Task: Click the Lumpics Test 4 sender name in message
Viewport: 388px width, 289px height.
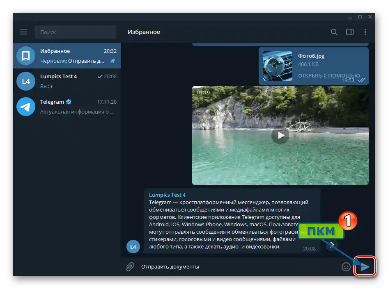Action: coord(168,195)
